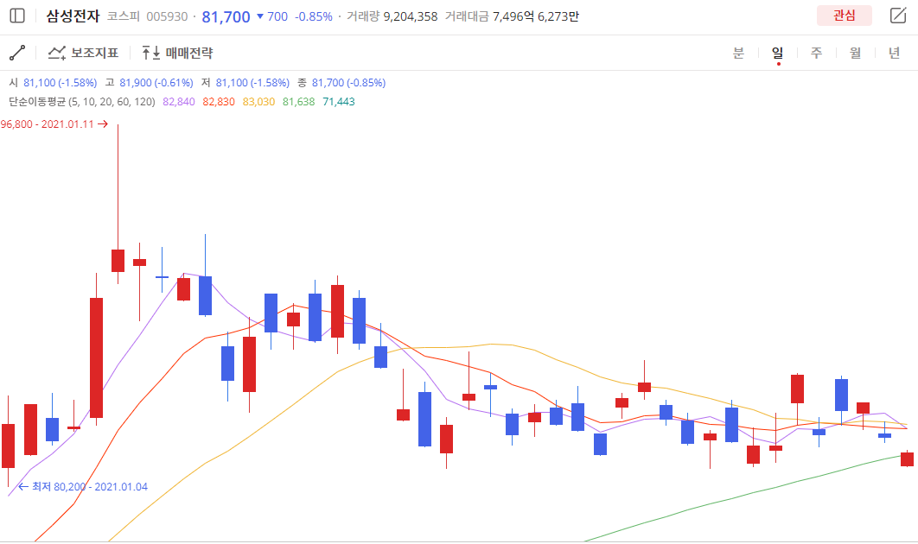This screenshot has height=544, width=918.
Task: Click the last red candlestick on the chart
Action: (907, 459)
